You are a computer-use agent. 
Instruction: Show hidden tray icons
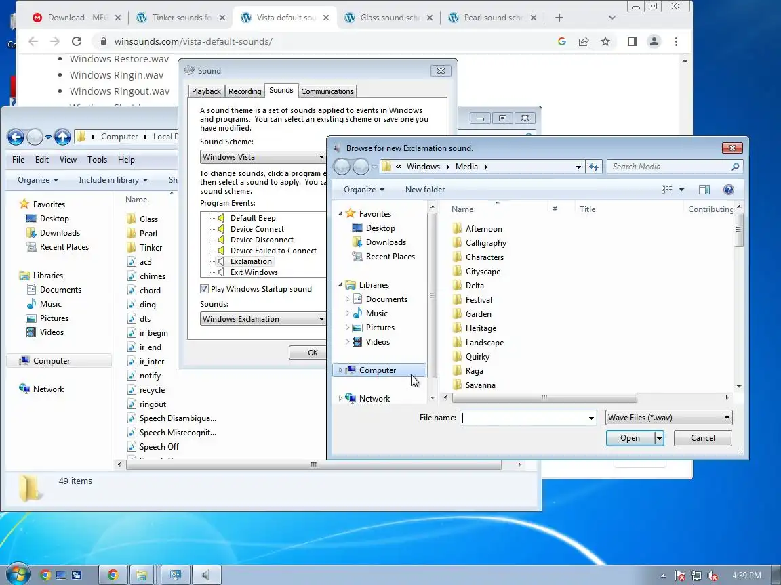[x=663, y=576]
